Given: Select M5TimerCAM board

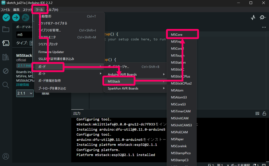Looking at the screenshot, I should 182,111.
